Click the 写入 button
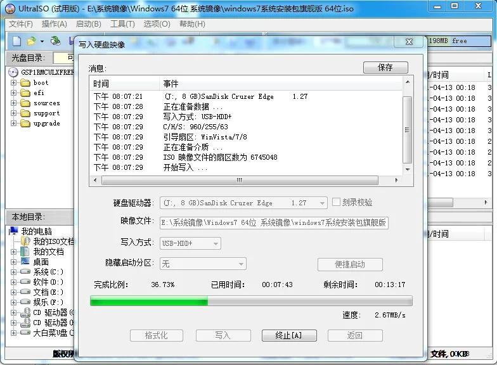The height and width of the screenshot is (365, 497). tap(223, 335)
